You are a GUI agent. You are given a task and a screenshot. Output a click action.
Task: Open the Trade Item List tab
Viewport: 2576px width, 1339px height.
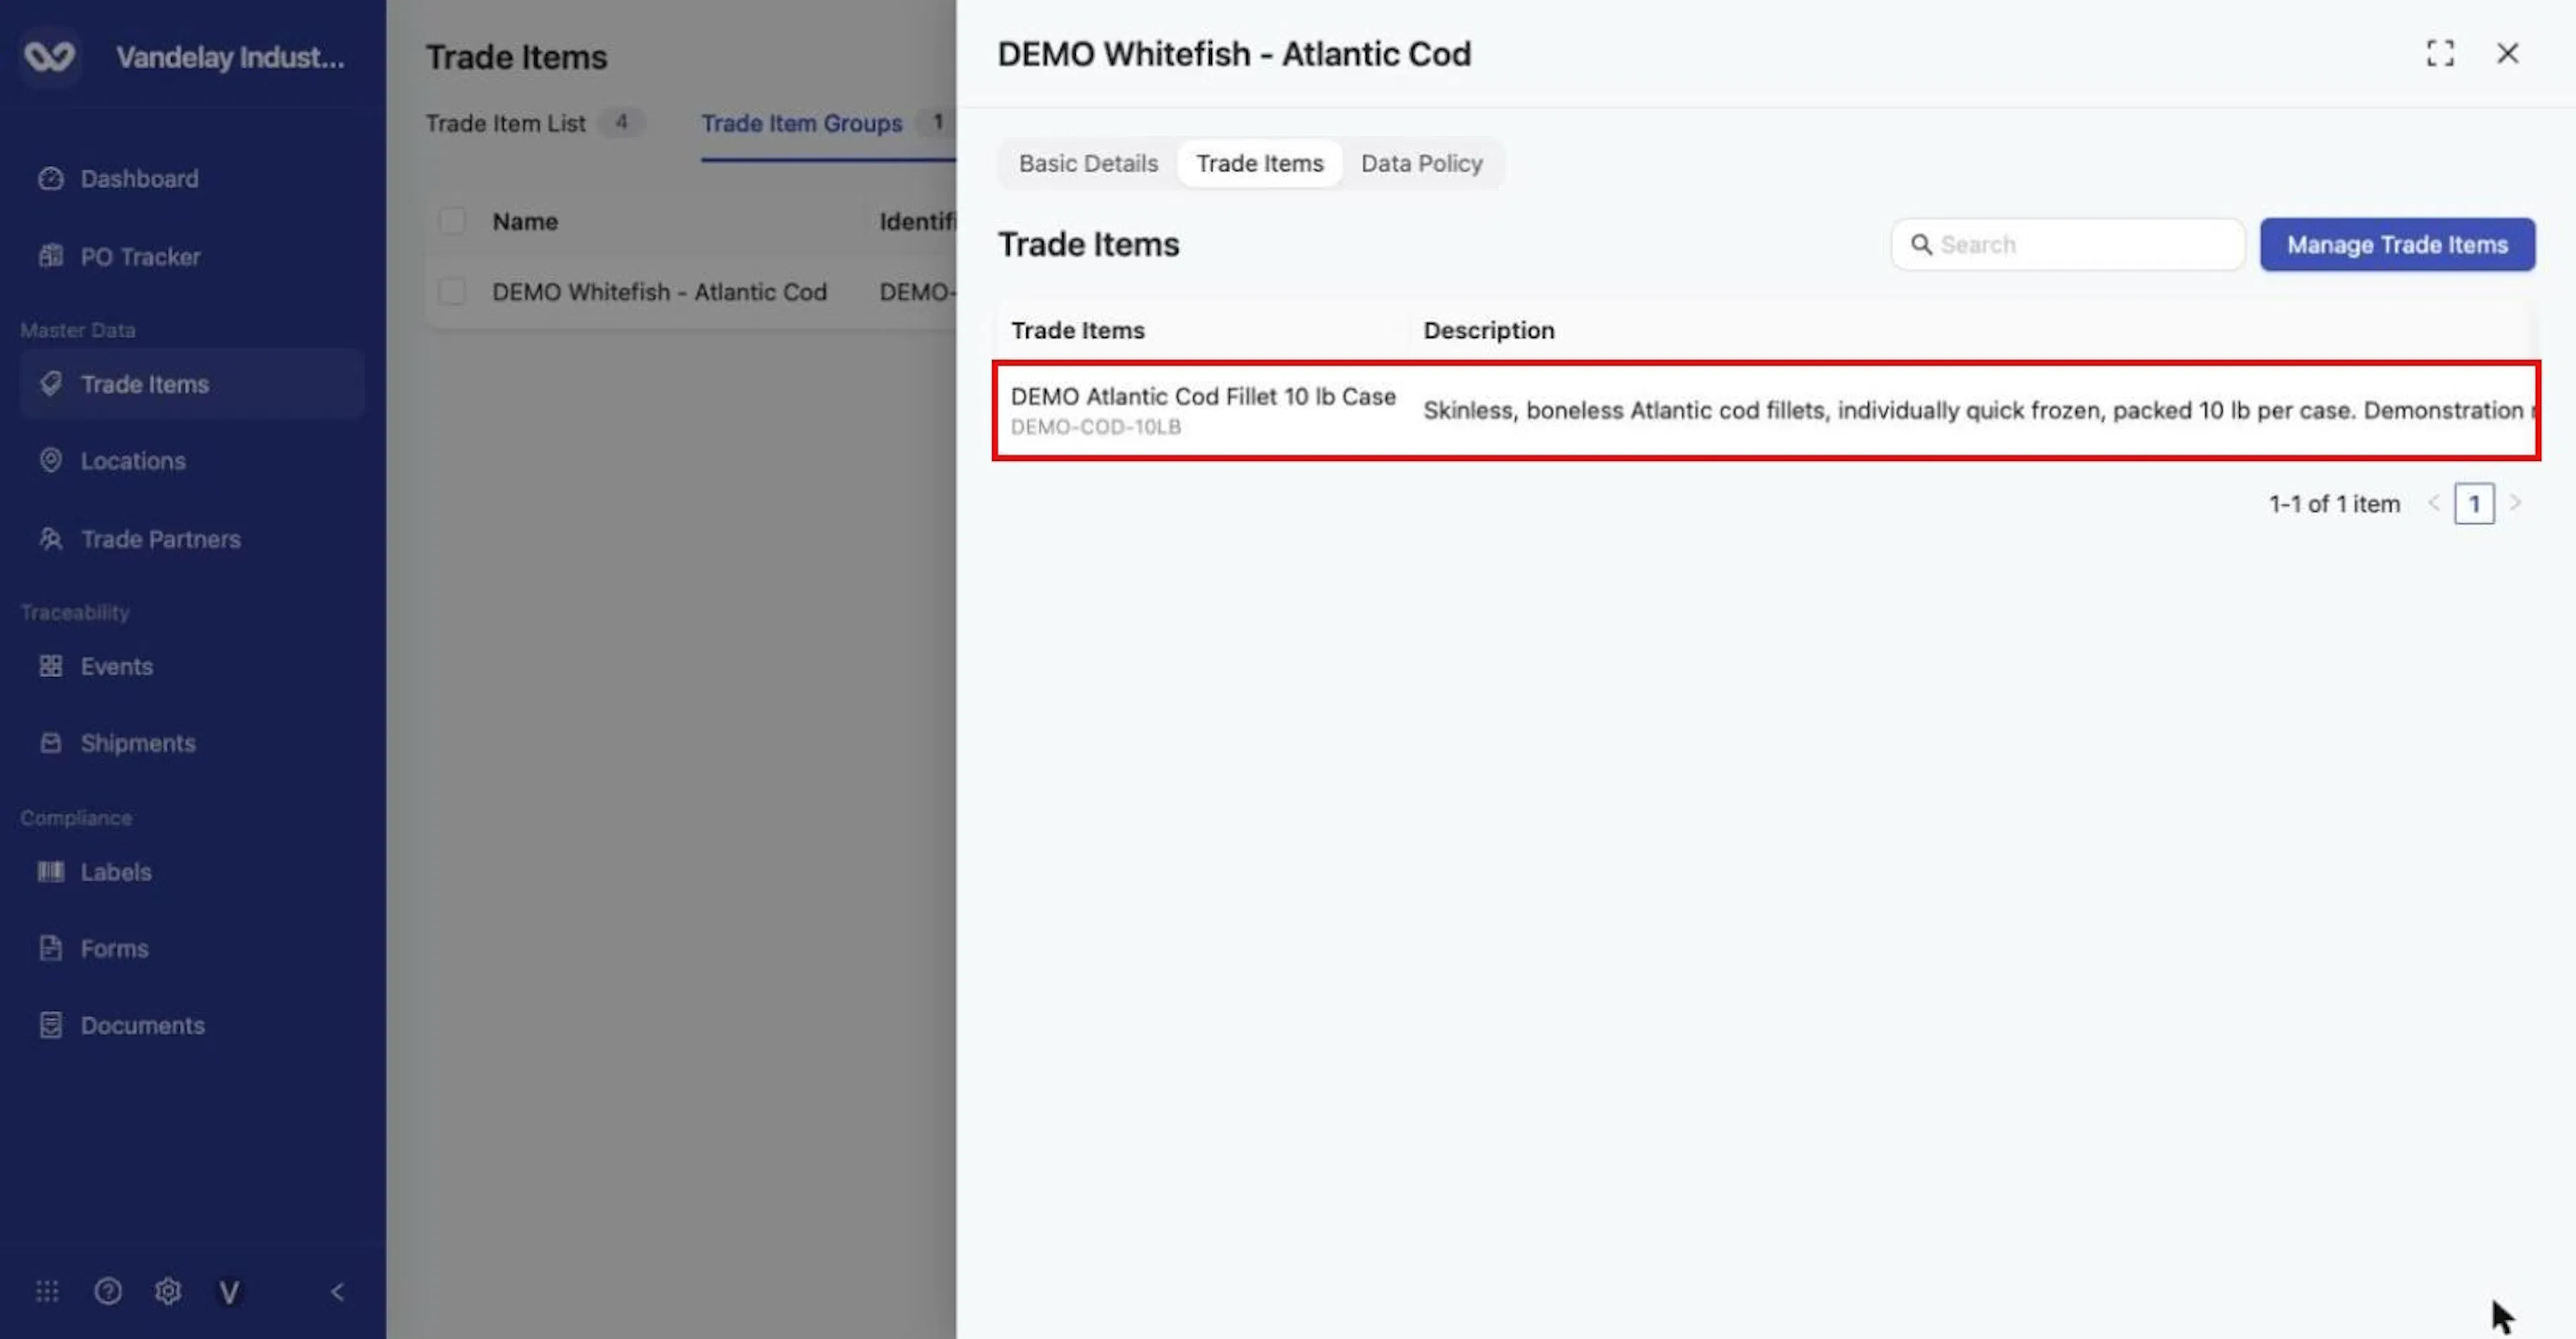(535, 123)
